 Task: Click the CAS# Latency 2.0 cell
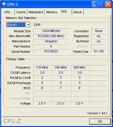click(42, 73)
